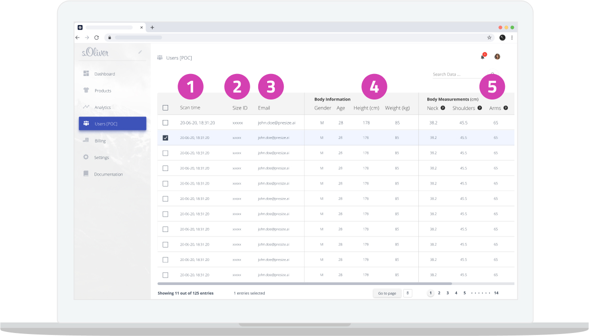Select Users [POC] in the sidebar
This screenshot has width=589, height=336.
pyautogui.click(x=112, y=123)
